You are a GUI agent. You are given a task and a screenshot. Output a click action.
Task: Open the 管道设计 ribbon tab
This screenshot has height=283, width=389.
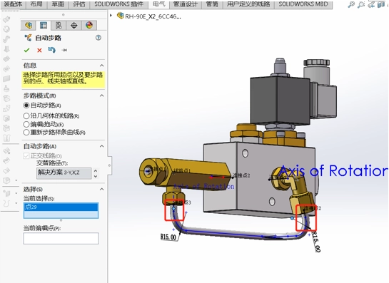[x=186, y=4]
